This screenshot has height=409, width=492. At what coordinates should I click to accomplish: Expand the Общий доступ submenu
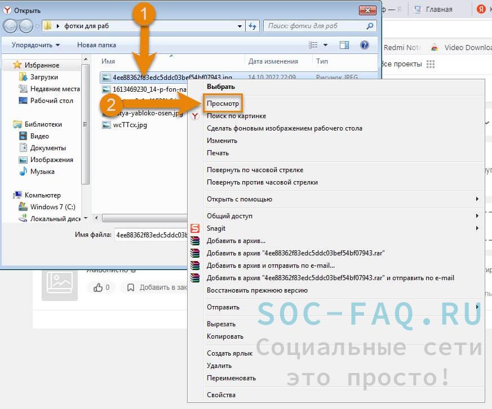477,216
